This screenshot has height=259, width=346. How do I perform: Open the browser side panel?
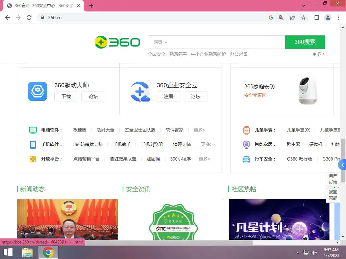317,18
